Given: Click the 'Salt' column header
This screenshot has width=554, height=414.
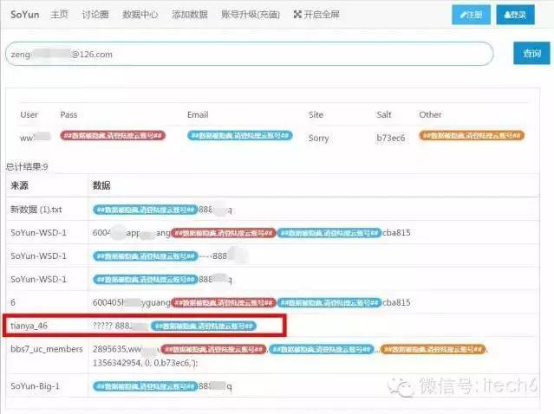Looking at the screenshot, I should coord(384,114).
